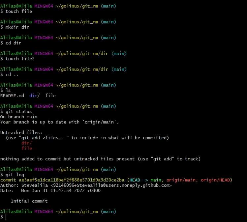
Task: Click the 'touch file' command text
Action: point(18,11)
